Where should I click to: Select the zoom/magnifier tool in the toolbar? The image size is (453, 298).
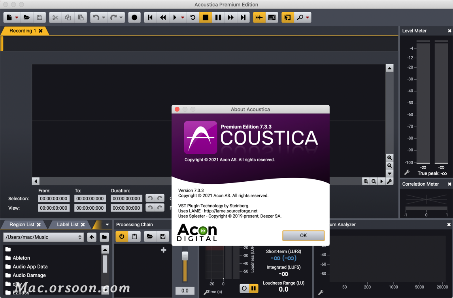point(300,17)
